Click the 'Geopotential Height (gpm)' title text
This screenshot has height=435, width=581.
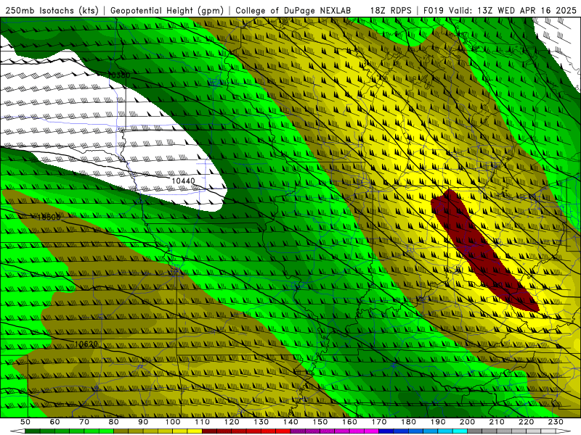pyautogui.click(x=167, y=10)
